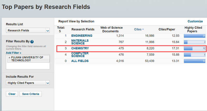Open the Customize report link
Image resolution: width=207 pixels, height=111 pixels.
click(x=195, y=21)
